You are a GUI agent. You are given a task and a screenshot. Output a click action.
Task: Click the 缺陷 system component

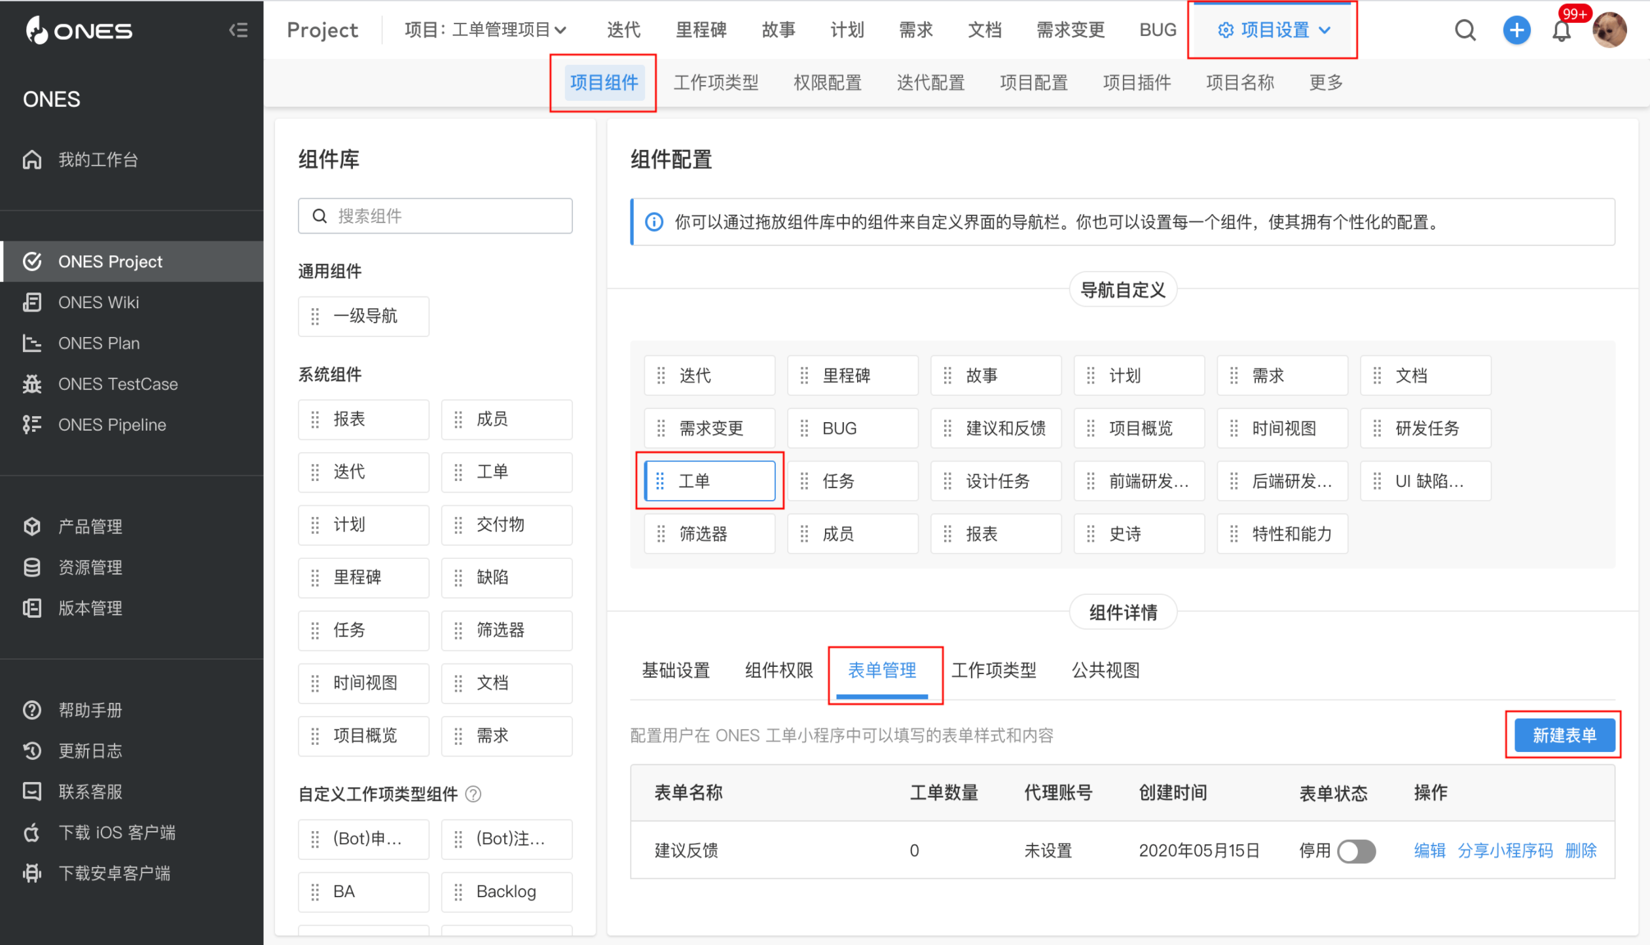click(507, 578)
